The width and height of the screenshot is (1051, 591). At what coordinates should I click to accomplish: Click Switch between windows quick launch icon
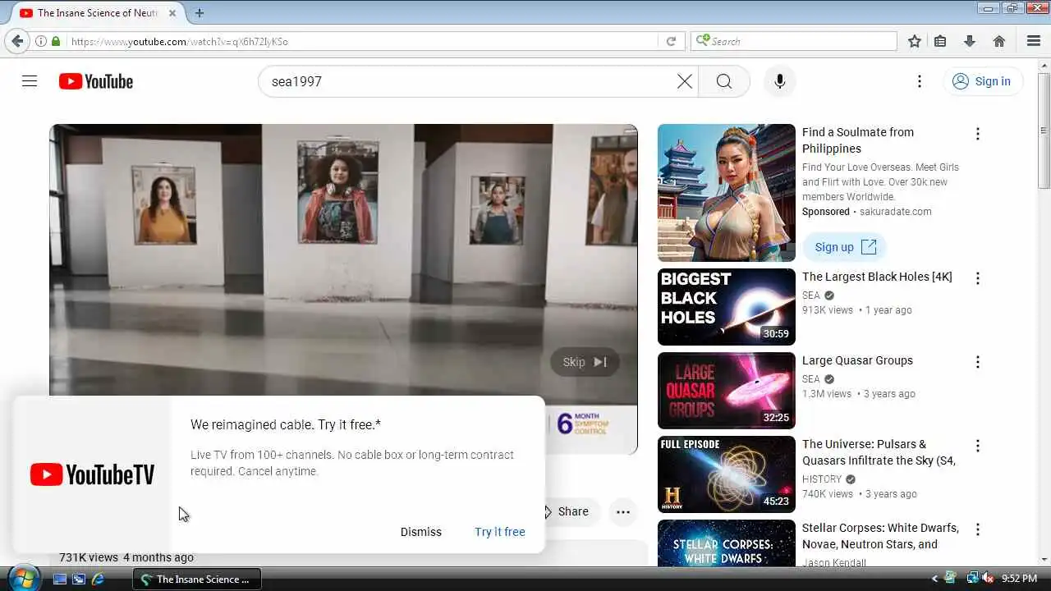[x=79, y=579]
